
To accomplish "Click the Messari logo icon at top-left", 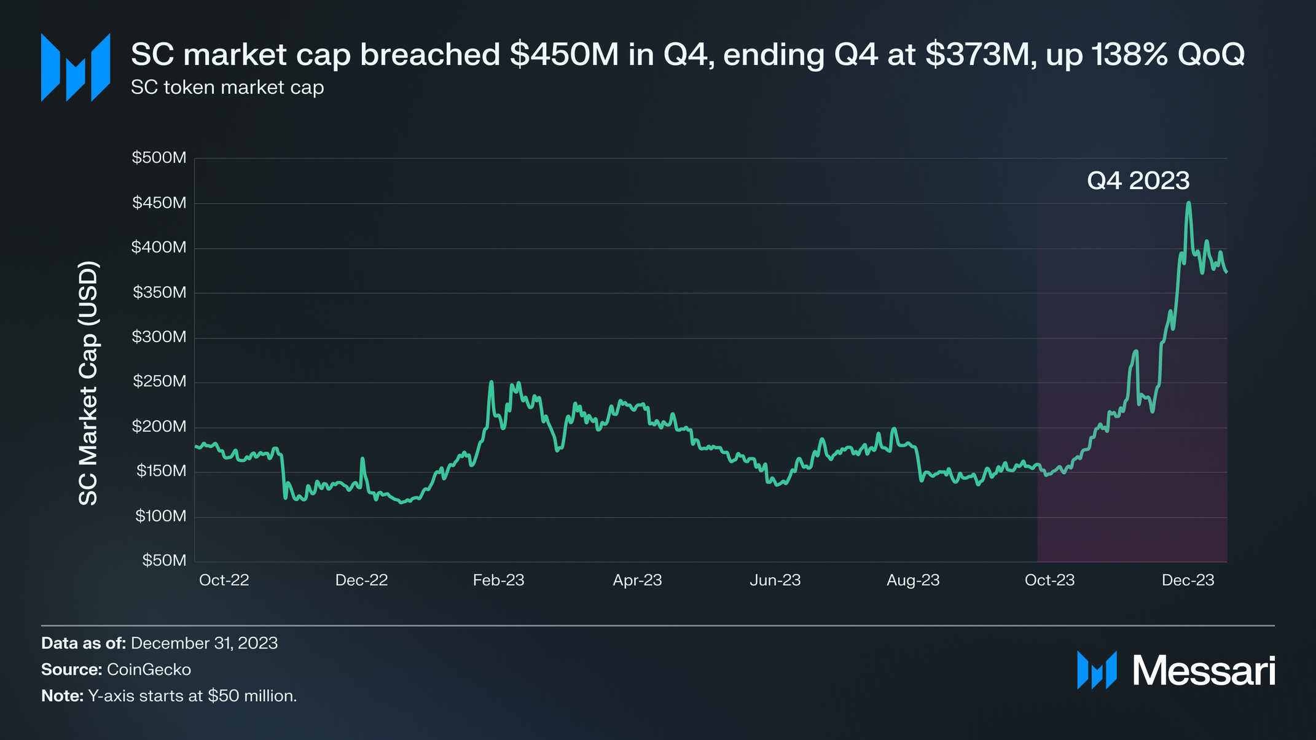I will click(x=75, y=68).
